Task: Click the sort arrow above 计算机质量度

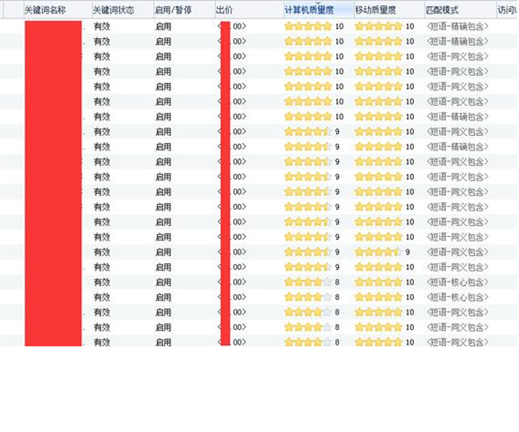Action: pos(318,4)
